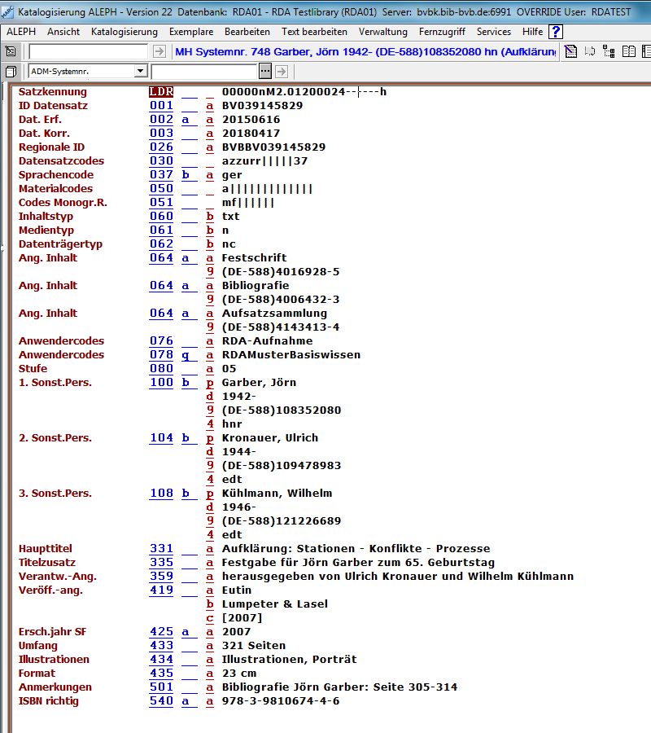Click in the top record number input field

[88, 51]
